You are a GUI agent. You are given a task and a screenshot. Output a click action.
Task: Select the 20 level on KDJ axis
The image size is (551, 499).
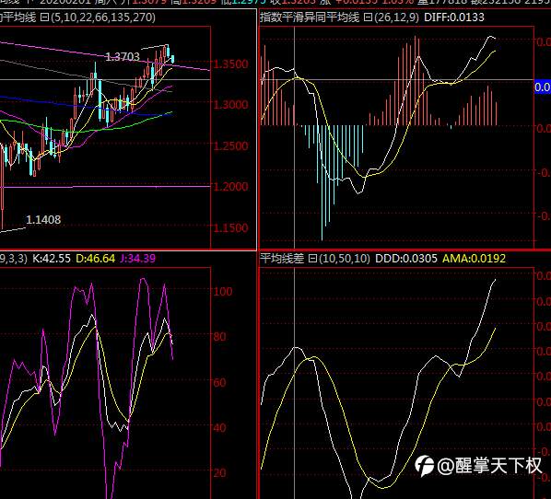pyautogui.click(x=219, y=473)
